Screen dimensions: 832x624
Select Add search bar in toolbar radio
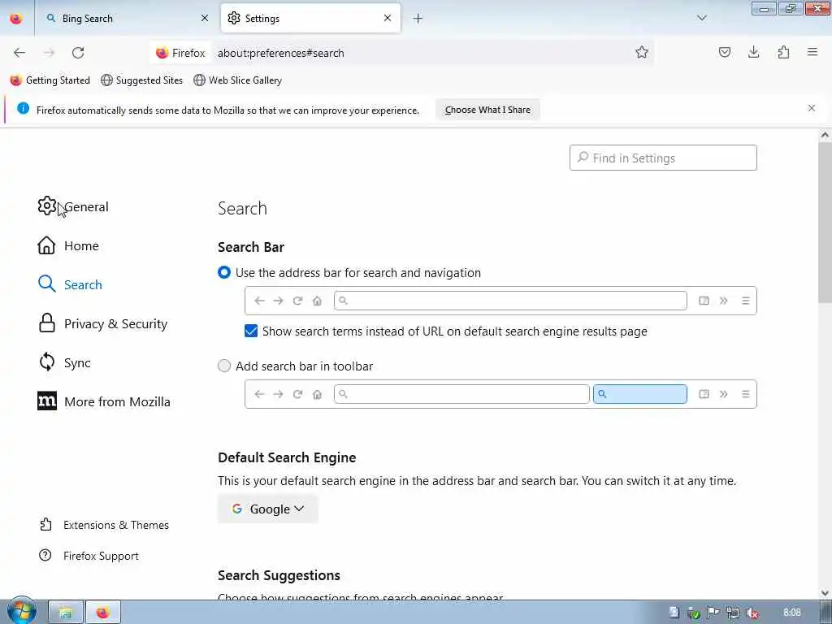224,366
